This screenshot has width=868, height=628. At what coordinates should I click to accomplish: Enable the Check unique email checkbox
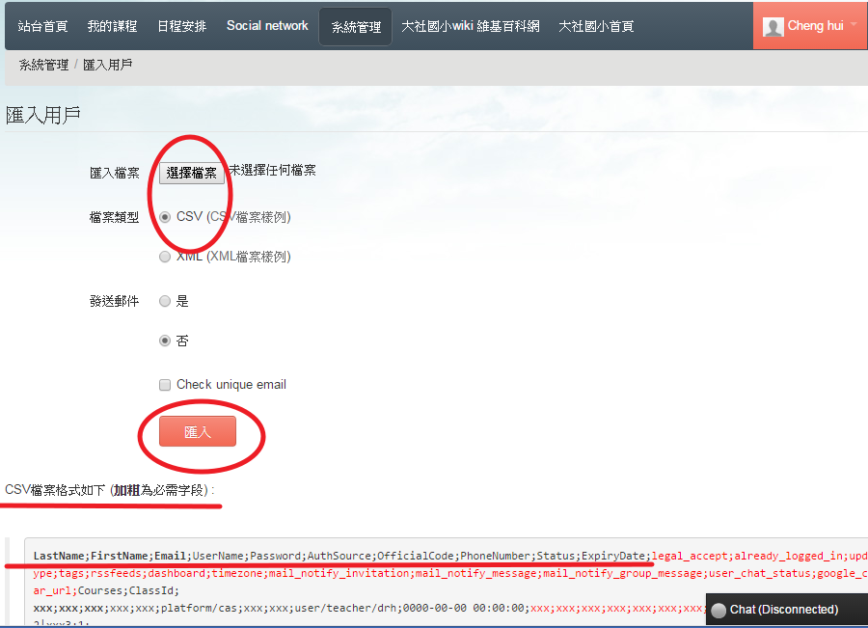pyautogui.click(x=165, y=384)
